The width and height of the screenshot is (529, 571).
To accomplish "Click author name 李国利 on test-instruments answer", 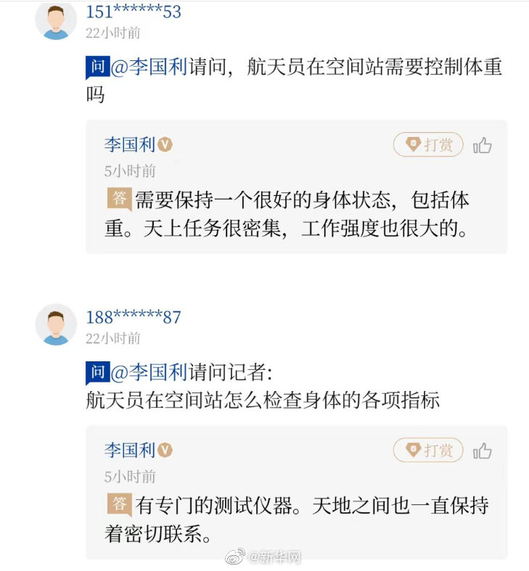I will 130,450.
